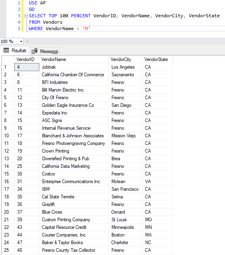Screen dimensions: 225x255
Task: Select the Golden Eagle Insurance Co cell
Action: [74, 105]
